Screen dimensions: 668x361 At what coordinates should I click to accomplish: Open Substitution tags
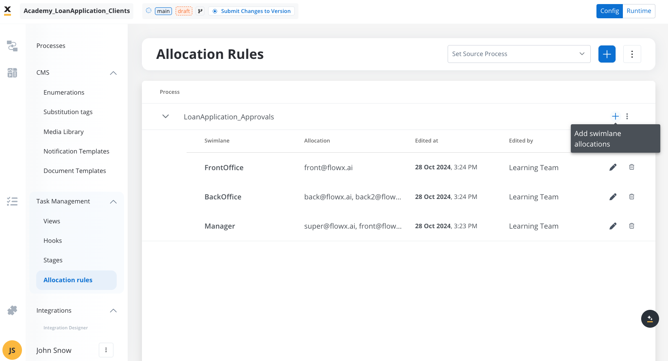68,112
